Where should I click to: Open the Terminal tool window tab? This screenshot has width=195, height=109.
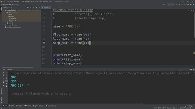28,106
